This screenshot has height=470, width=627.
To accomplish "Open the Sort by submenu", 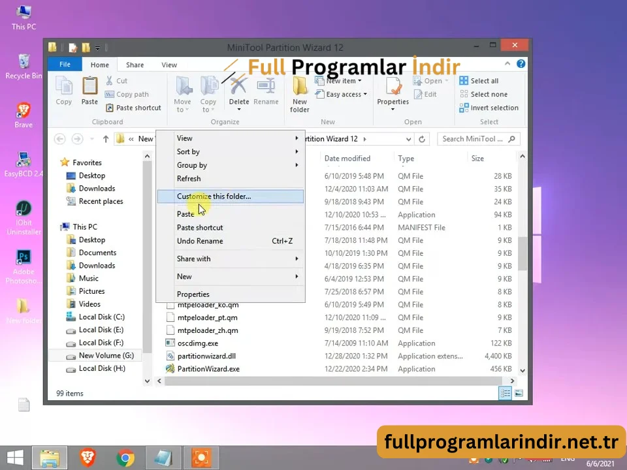I will tap(231, 152).
